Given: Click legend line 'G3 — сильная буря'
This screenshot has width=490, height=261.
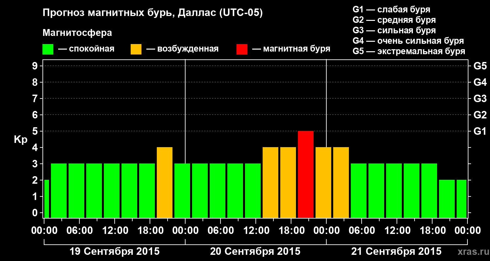Looking at the screenshot, I should (x=394, y=30).
